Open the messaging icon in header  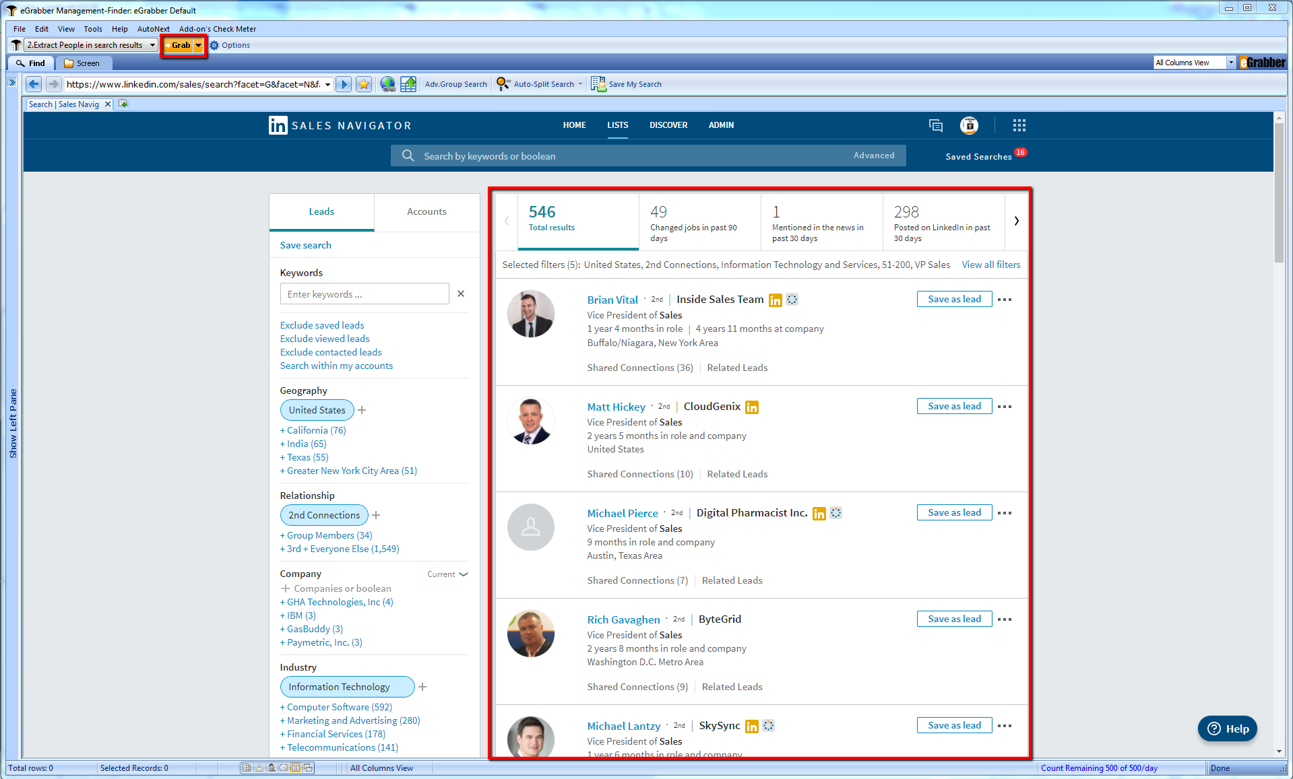[x=935, y=125]
